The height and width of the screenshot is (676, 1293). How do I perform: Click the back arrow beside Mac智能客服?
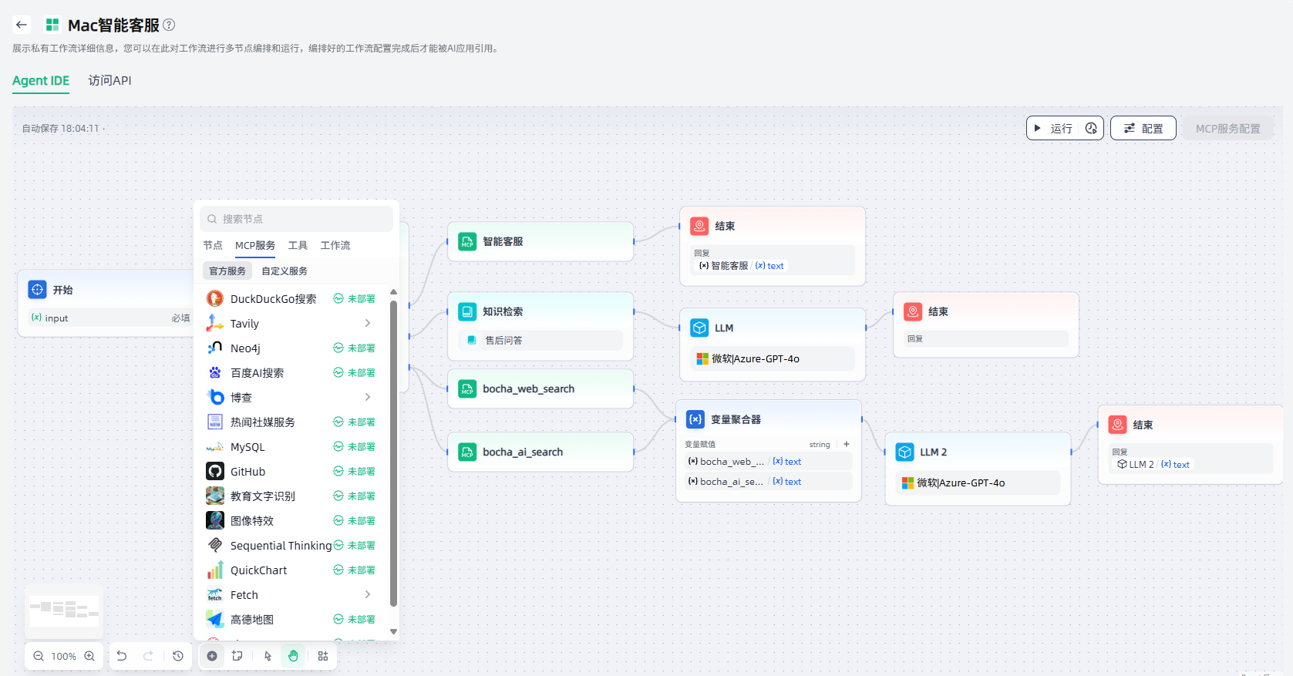(22, 25)
